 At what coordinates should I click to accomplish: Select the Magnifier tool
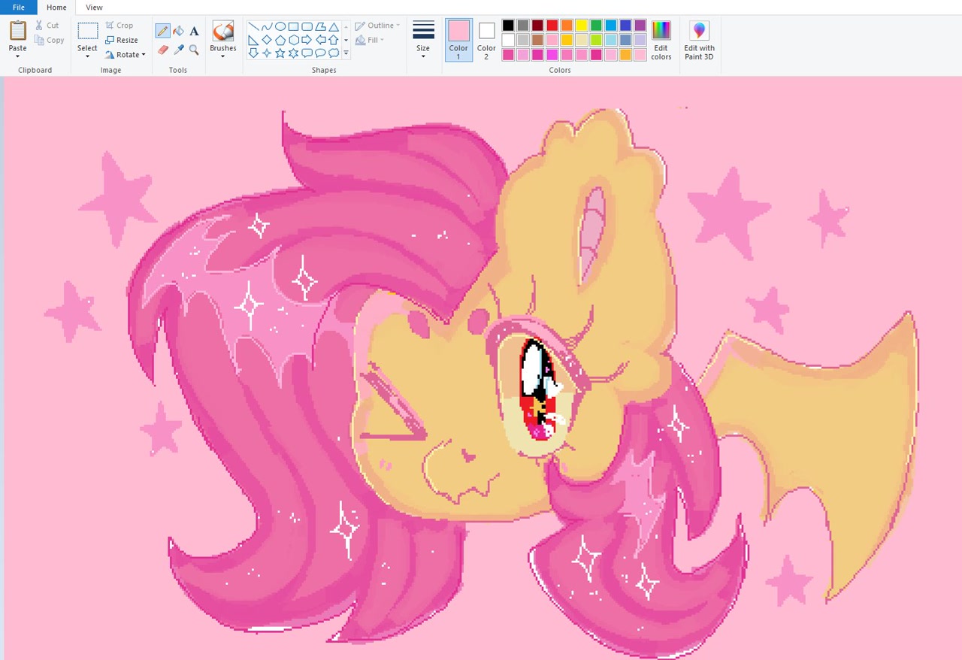[194, 50]
